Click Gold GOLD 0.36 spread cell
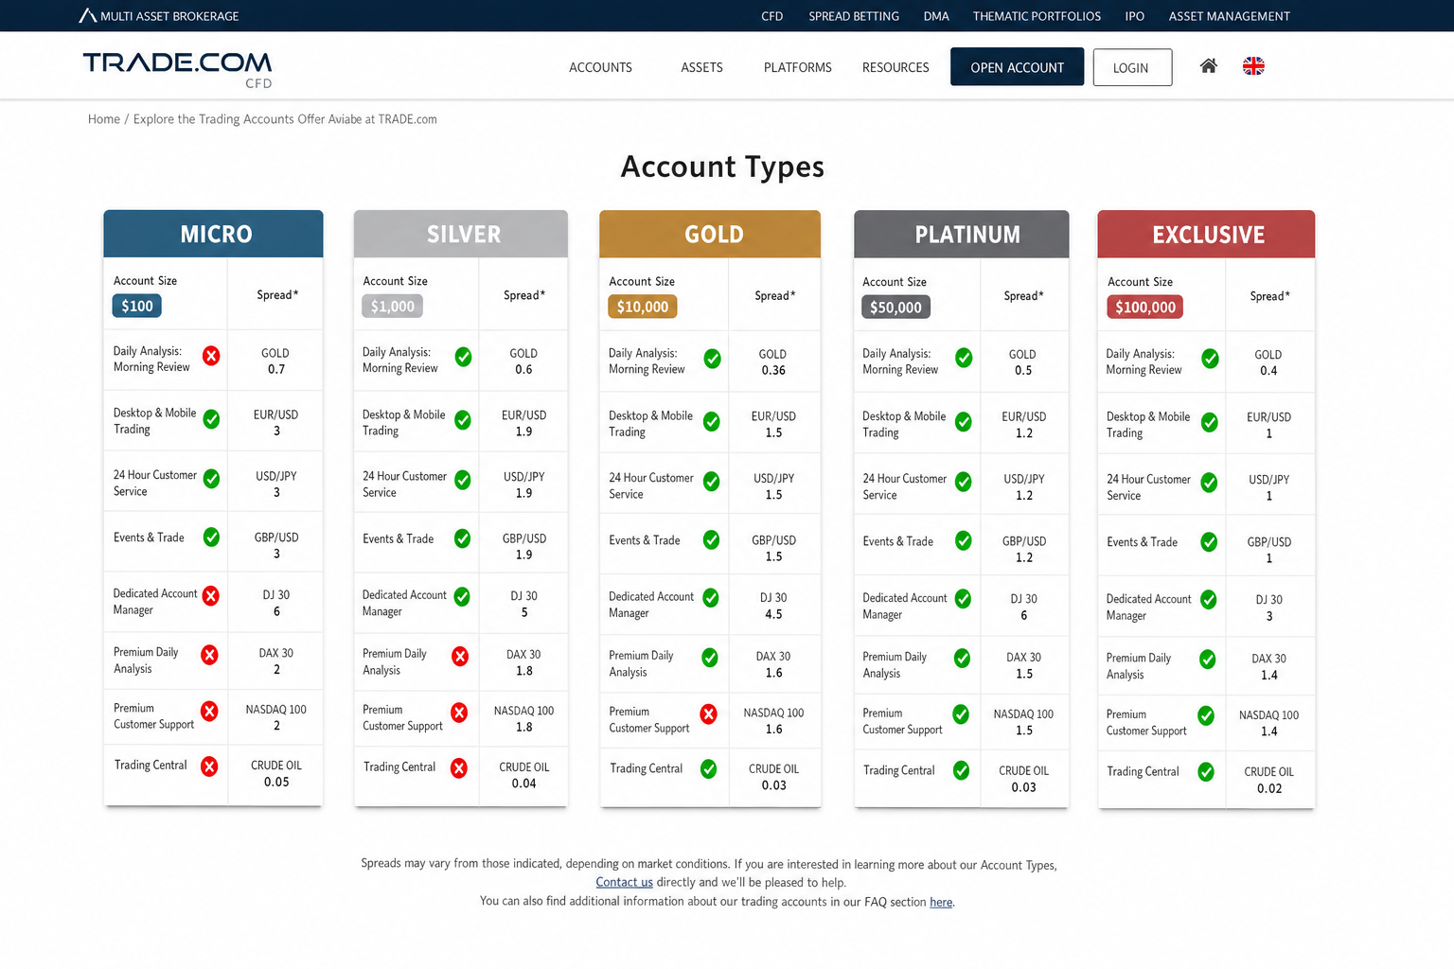The image size is (1454, 969). [772, 361]
